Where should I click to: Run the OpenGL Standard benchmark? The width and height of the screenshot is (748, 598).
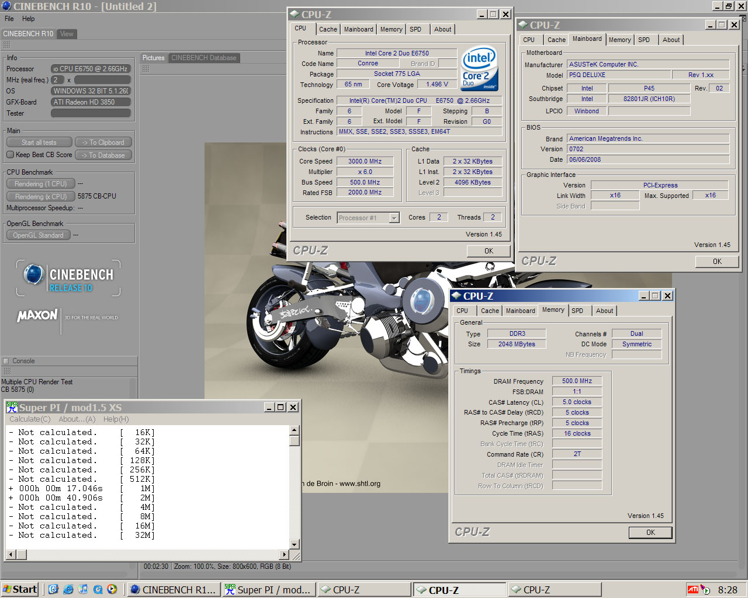[x=39, y=235]
